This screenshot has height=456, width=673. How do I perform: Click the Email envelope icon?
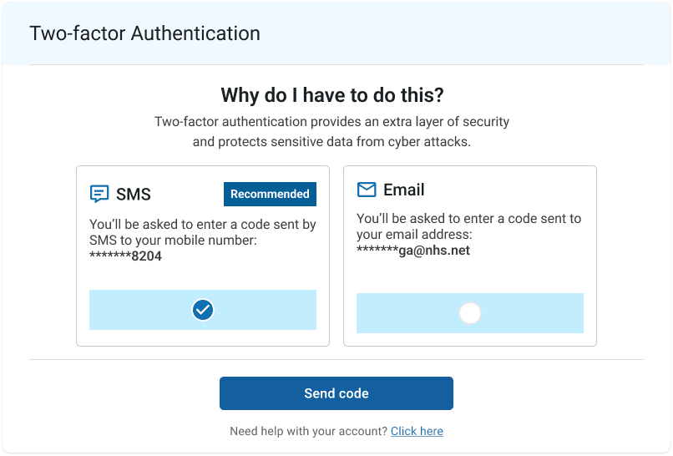pyautogui.click(x=367, y=190)
